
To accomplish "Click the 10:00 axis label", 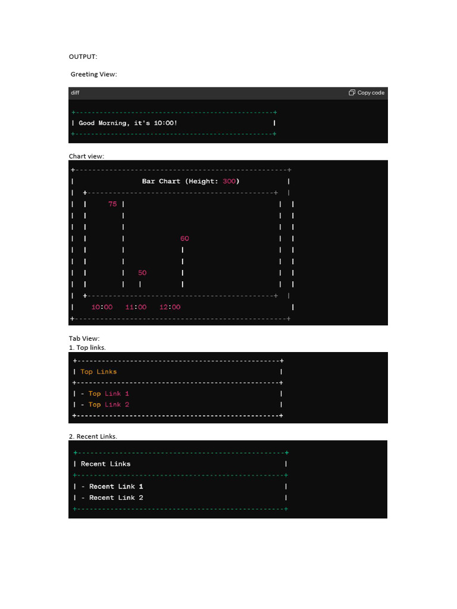I will coord(102,307).
